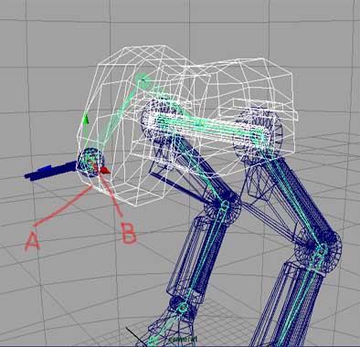Click the red annotation letter B
This screenshot has width=360, height=347.
click(129, 233)
